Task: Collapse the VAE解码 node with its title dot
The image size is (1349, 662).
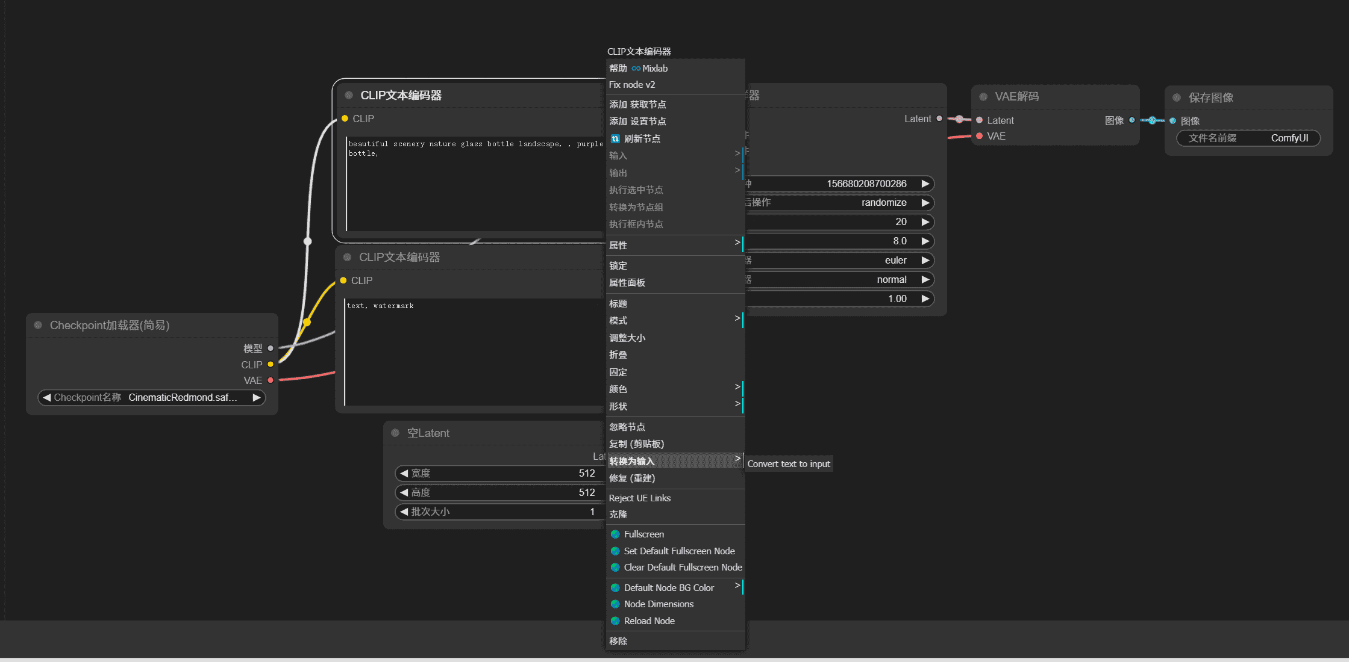Action: click(982, 96)
